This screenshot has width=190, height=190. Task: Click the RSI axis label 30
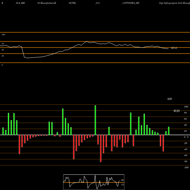pyautogui.click(x=3, y=56)
